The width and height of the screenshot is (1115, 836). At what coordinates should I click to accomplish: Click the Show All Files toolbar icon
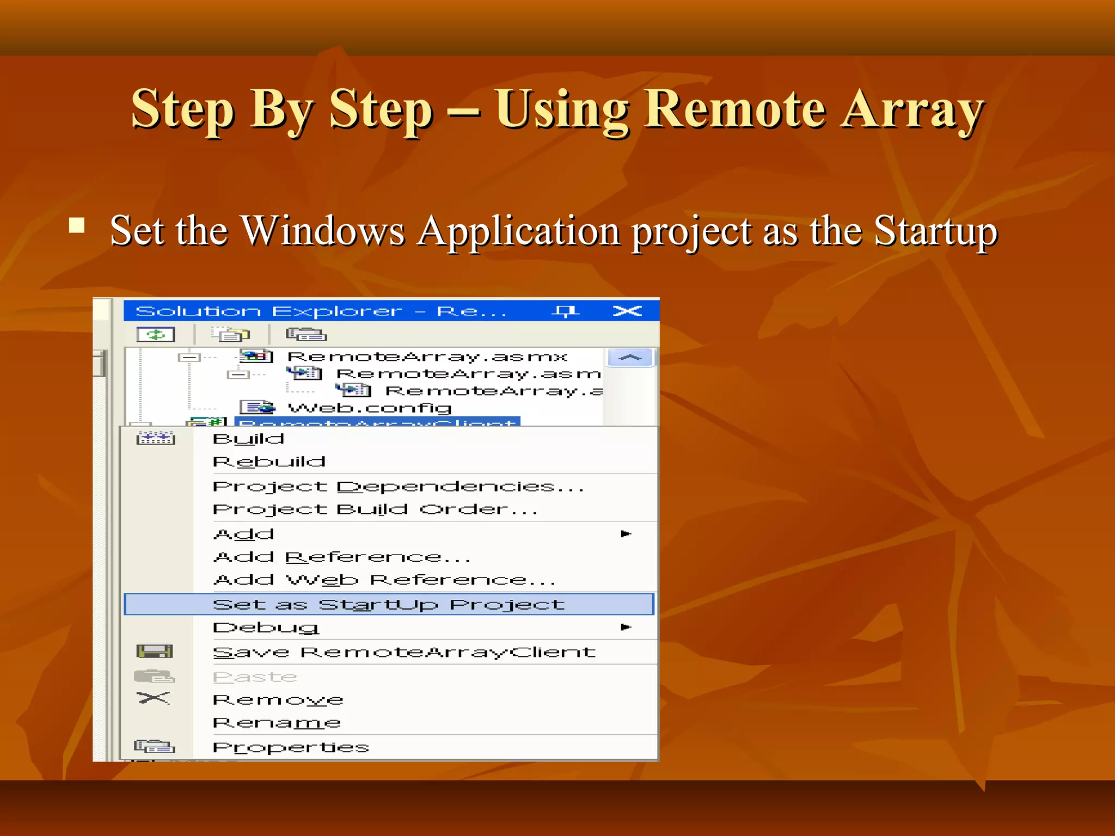[230, 334]
